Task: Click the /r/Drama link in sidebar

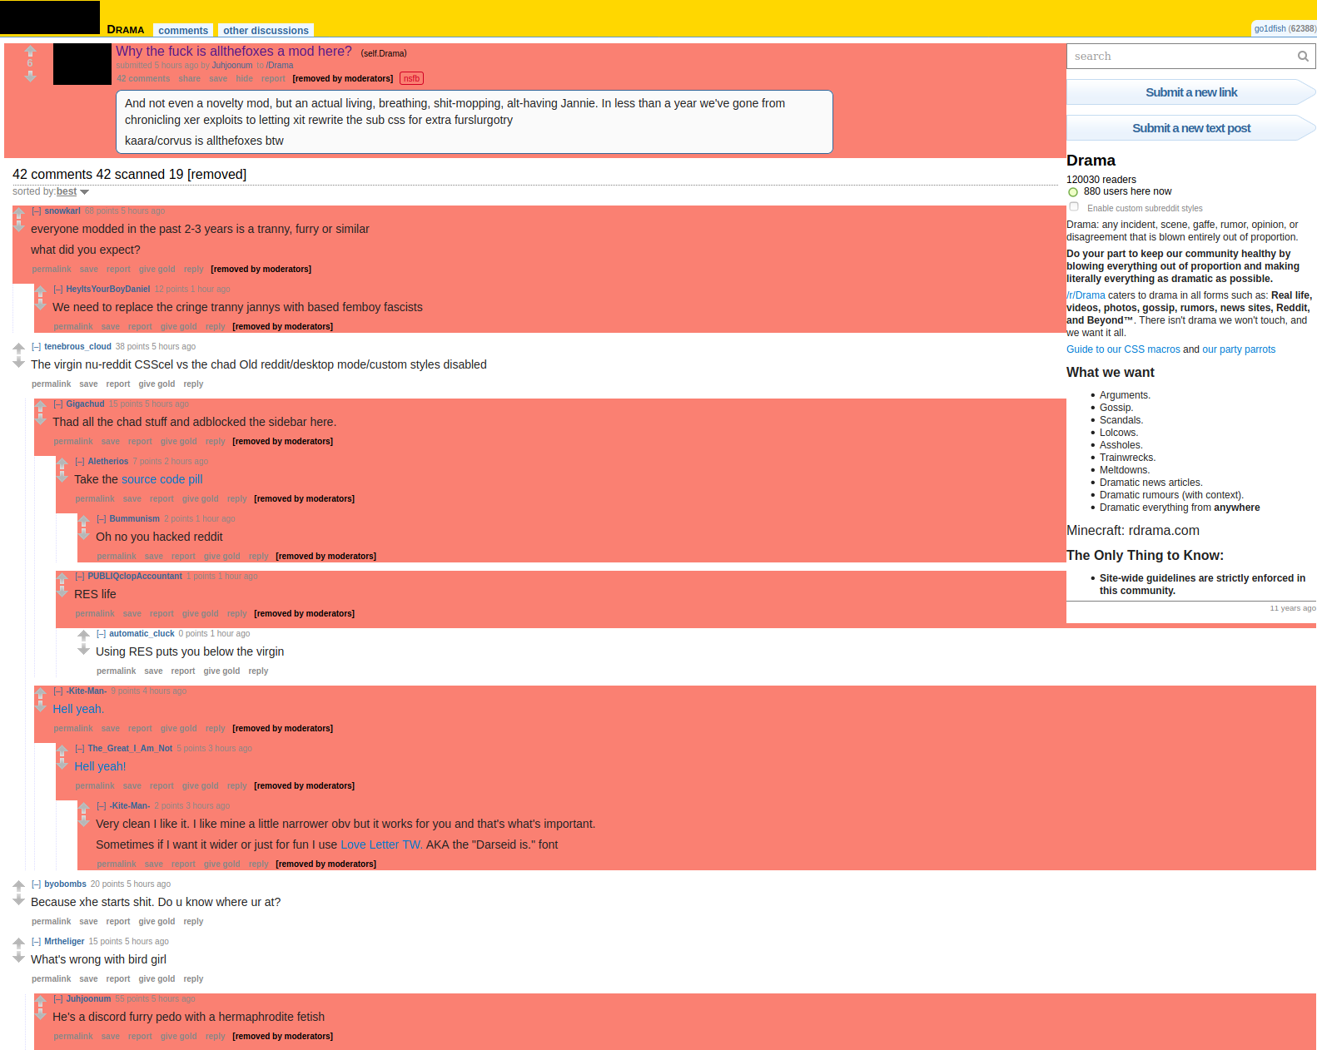Action: pyautogui.click(x=1086, y=295)
